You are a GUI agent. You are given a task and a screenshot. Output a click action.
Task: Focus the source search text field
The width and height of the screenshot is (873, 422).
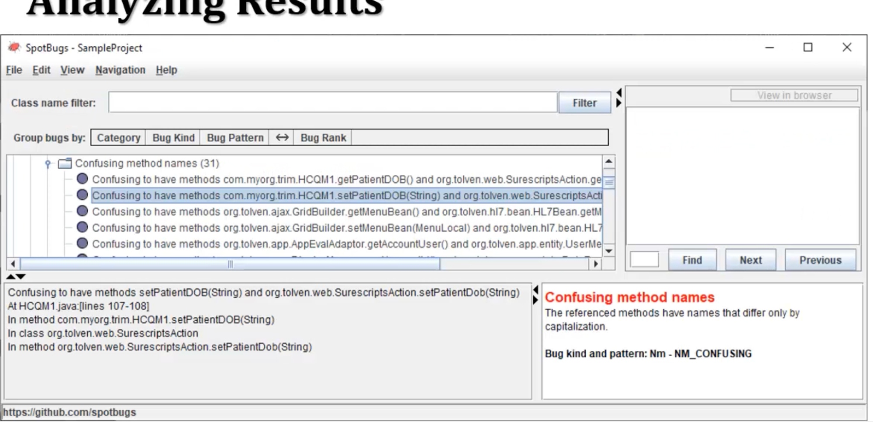(644, 260)
